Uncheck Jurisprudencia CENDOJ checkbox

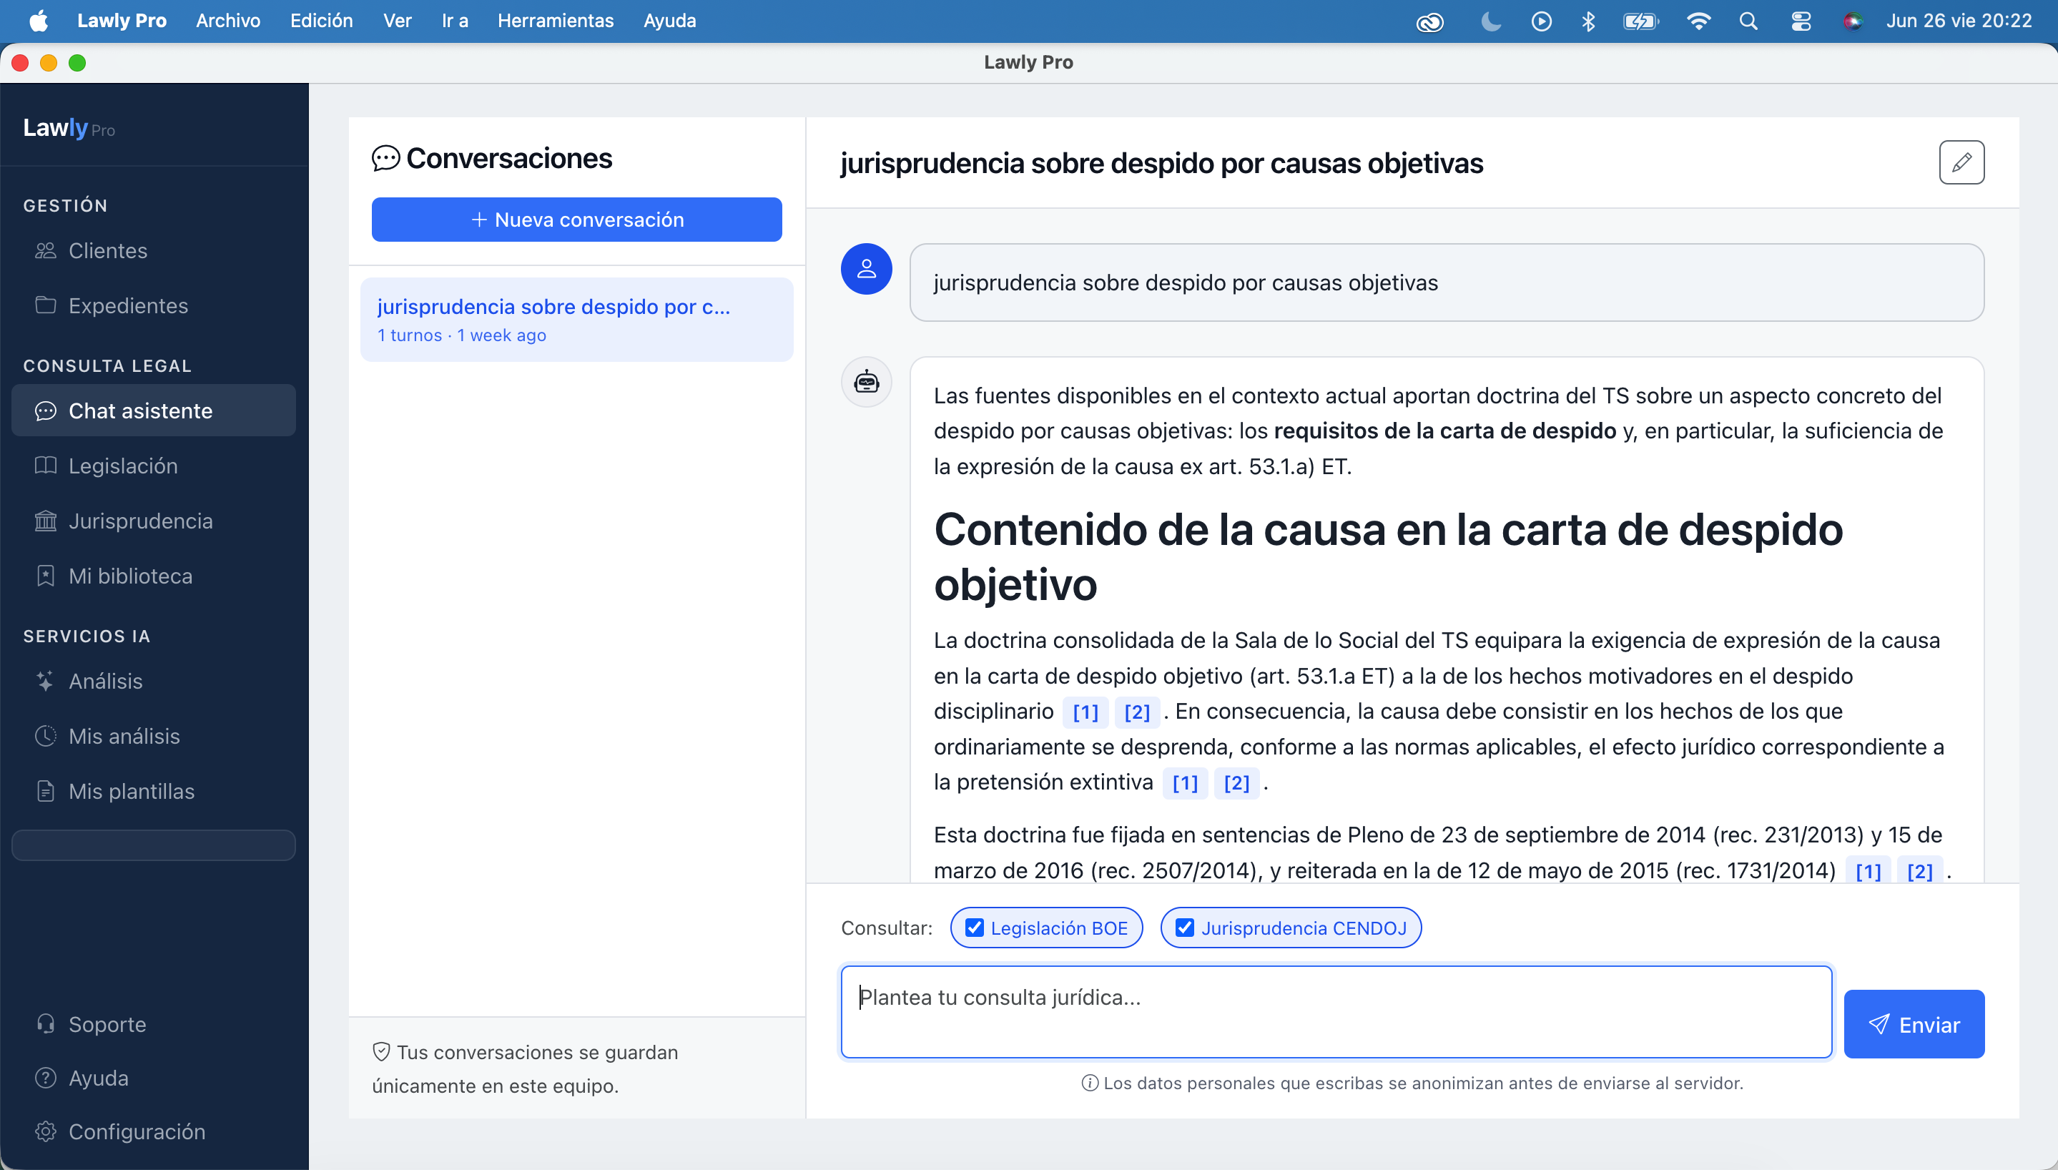[1185, 928]
